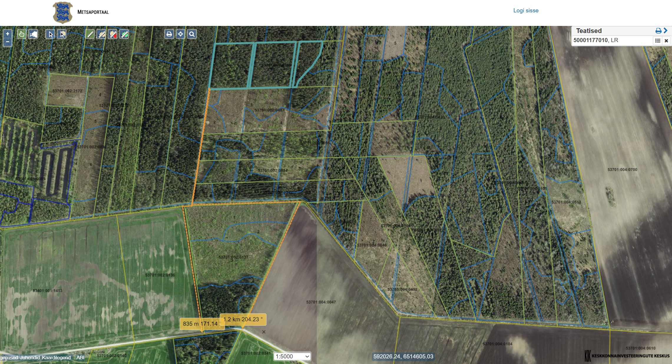Open the Juhendid menu item

coord(30,358)
